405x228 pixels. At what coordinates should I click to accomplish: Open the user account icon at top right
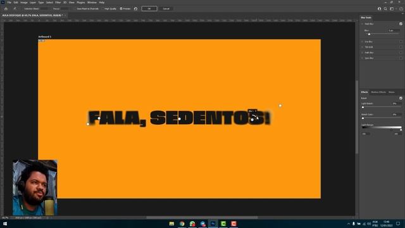tap(379, 8)
